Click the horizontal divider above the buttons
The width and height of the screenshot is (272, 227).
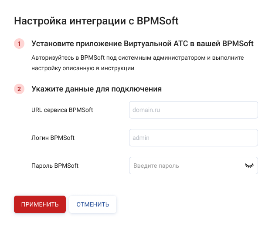point(136,185)
